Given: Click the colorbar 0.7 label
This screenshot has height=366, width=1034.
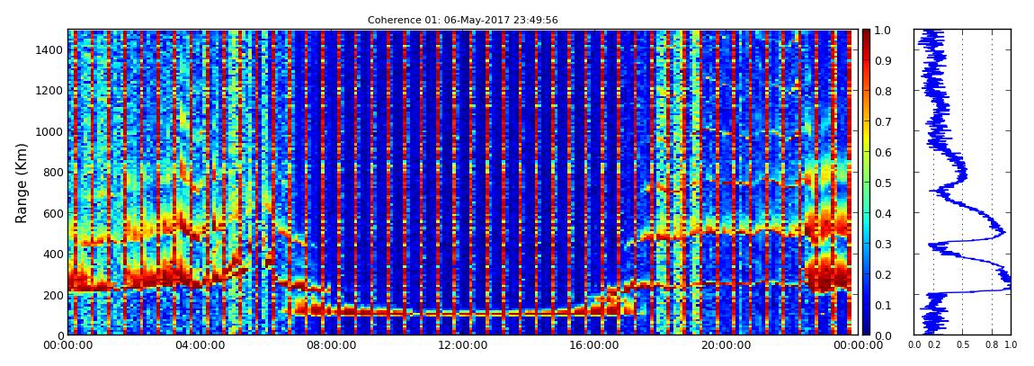Looking at the screenshot, I should coord(883,122).
